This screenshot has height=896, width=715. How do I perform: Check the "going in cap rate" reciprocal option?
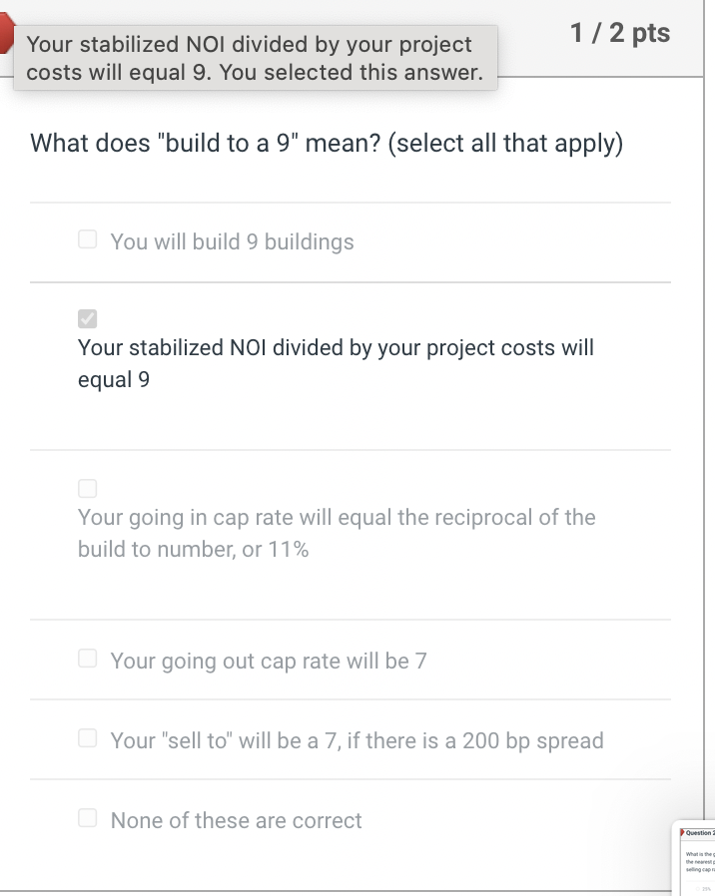coord(87,488)
